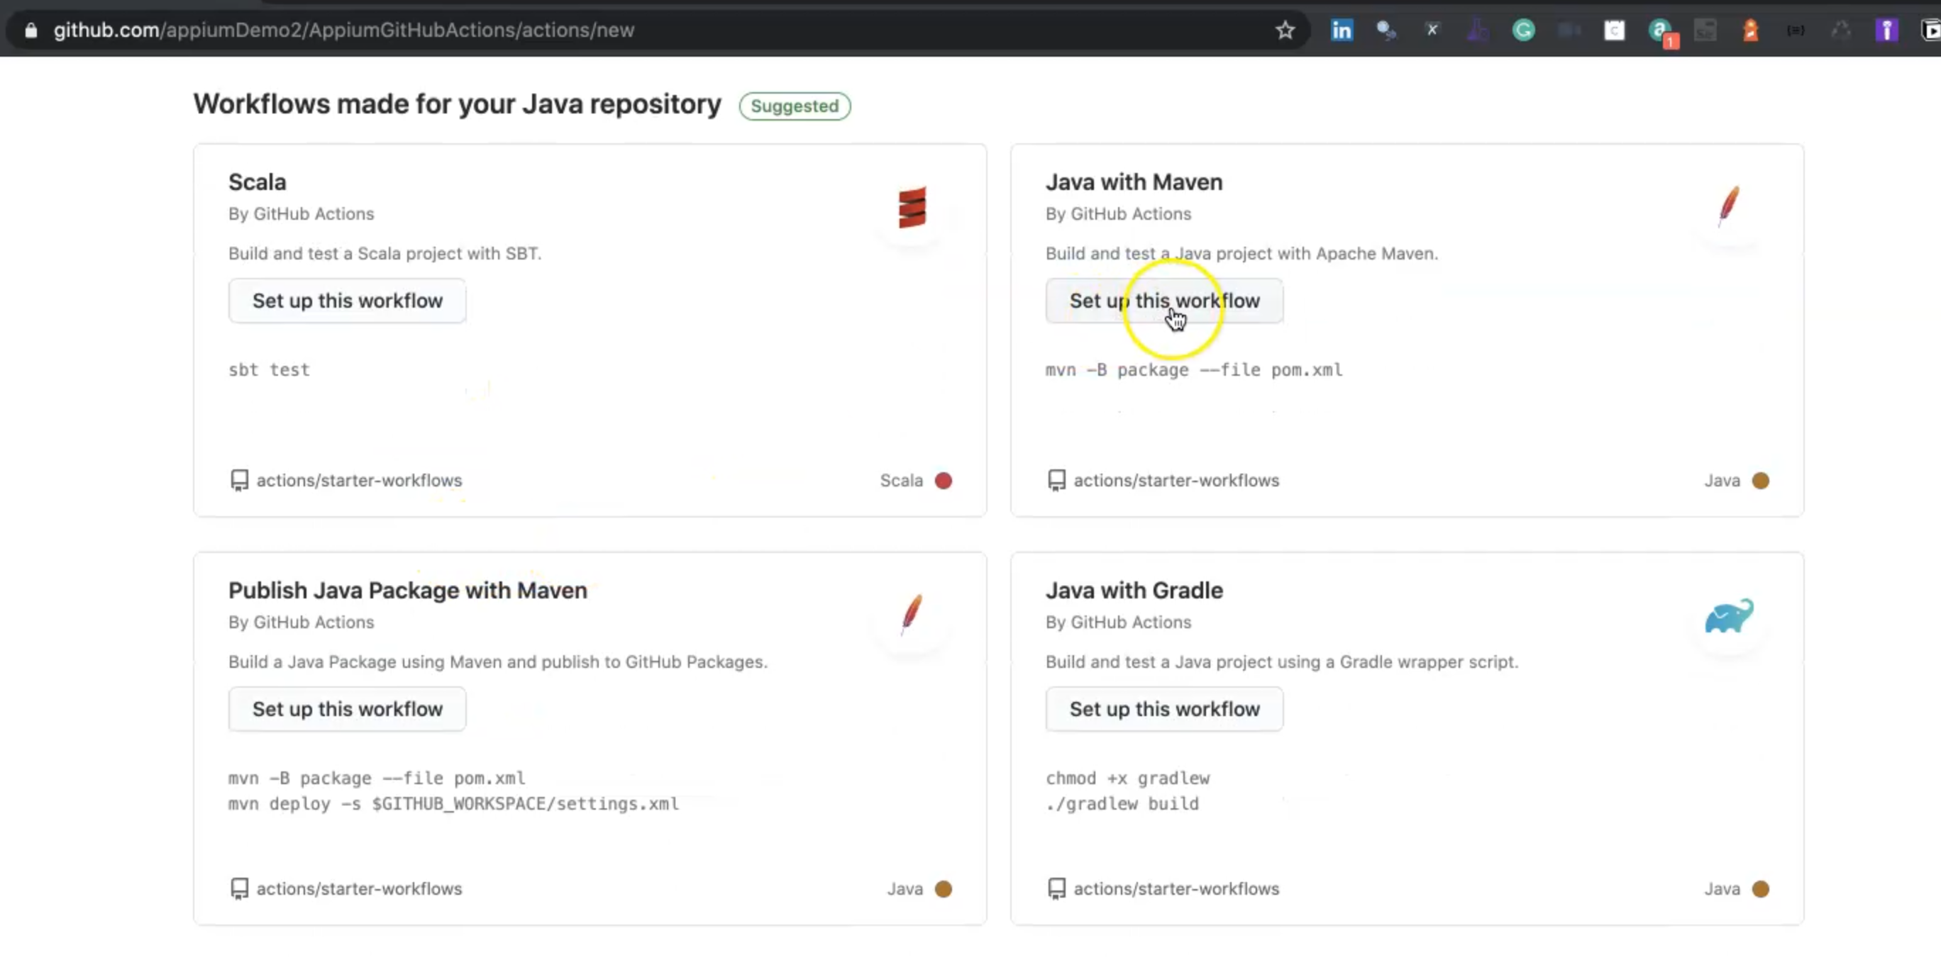Toggle the Suggested filter pill
This screenshot has width=1941, height=960.
point(794,106)
